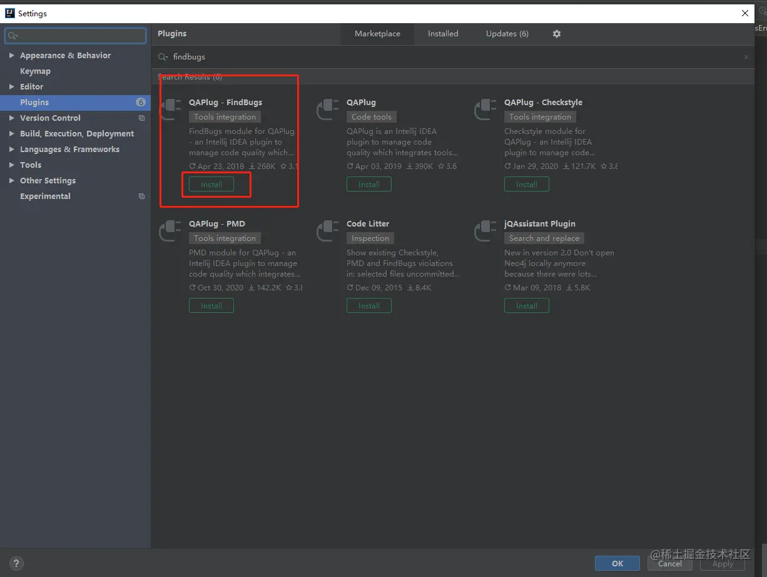Click the Tools integration tag under QAPlug - PMD
The image size is (767, 577).
tap(225, 238)
